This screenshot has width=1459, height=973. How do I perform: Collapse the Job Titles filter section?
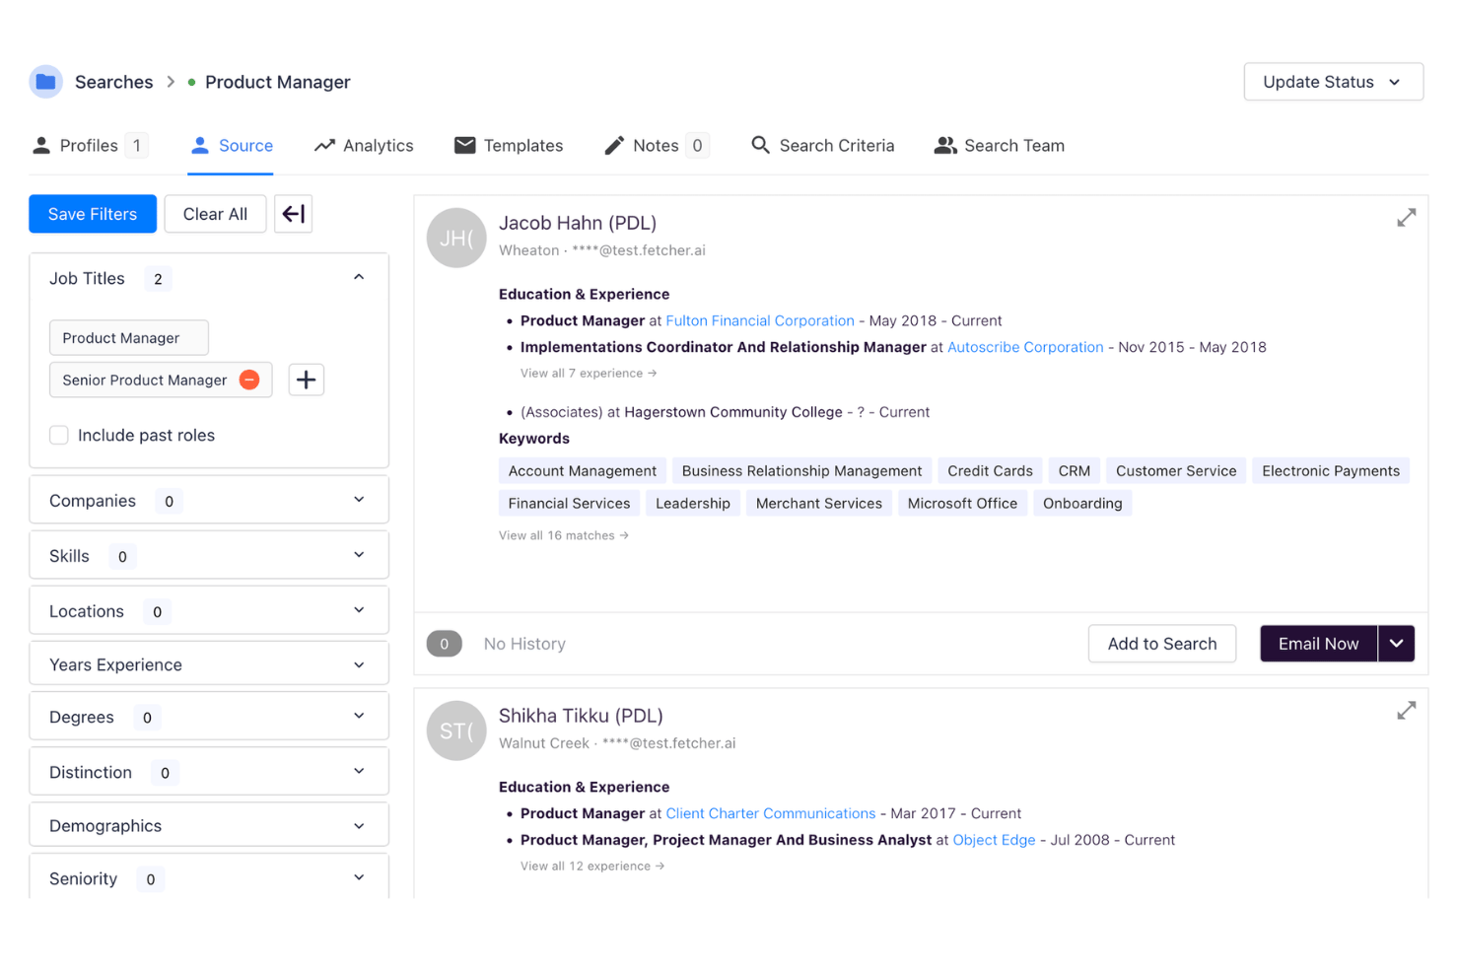tap(359, 278)
